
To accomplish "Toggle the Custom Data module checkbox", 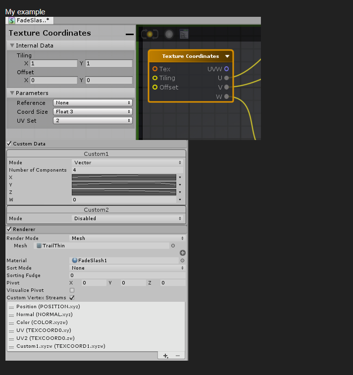I will point(9,143).
